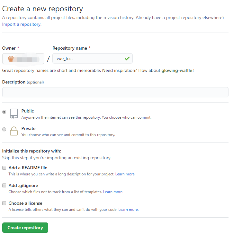Open the Owner dropdown
Image resolution: width=233 pixels, height=246 pixels.
click(23, 59)
